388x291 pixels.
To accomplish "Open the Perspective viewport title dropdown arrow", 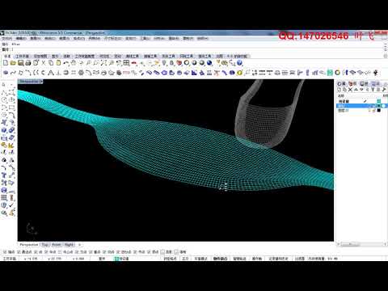I will (x=41, y=81).
